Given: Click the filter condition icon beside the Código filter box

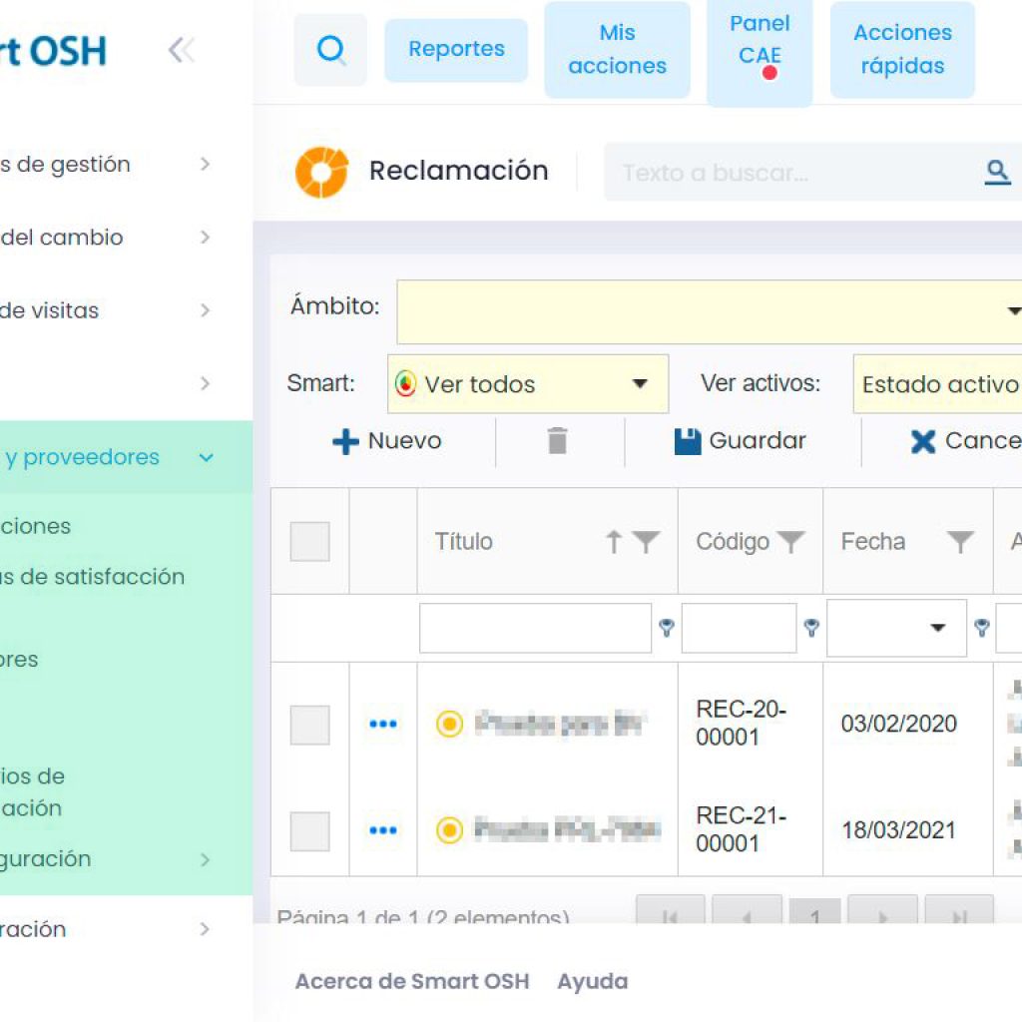Looking at the screenshot, I should [x=810, y=628].
